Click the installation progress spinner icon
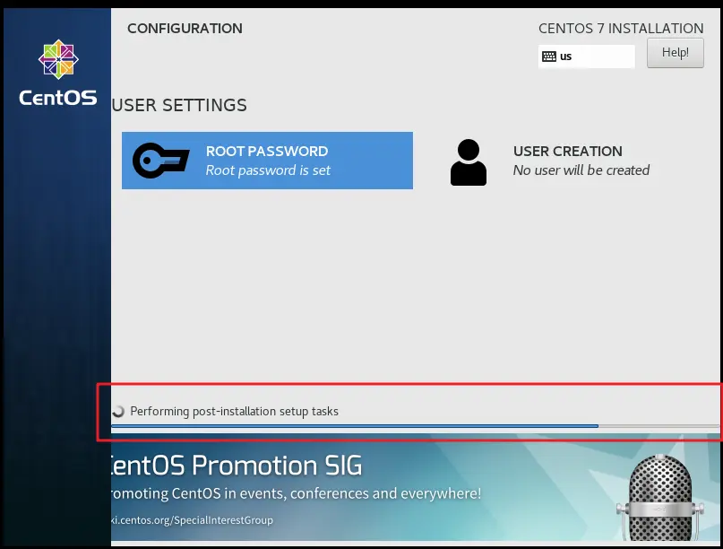Screen dimensions: 723x549 (118, 411)
